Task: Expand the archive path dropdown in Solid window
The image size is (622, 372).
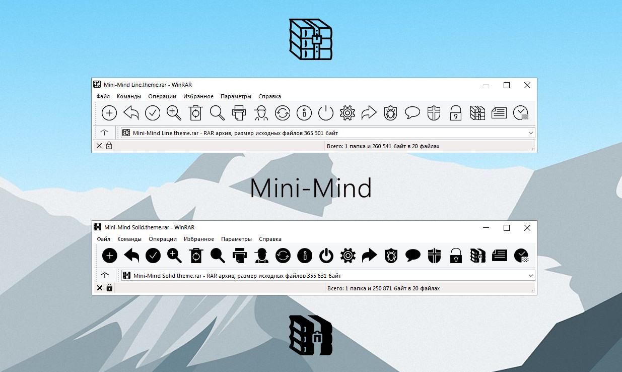Action: [530, 275]
